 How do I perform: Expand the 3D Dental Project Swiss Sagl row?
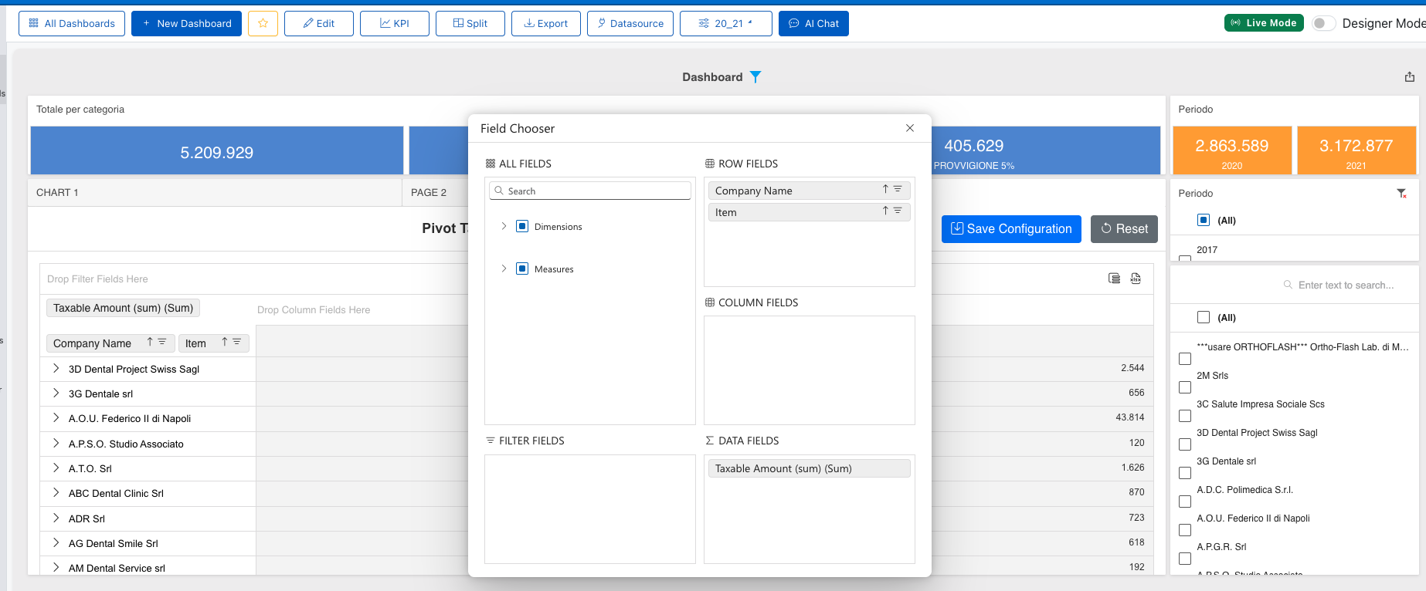[x=56, y=369]
